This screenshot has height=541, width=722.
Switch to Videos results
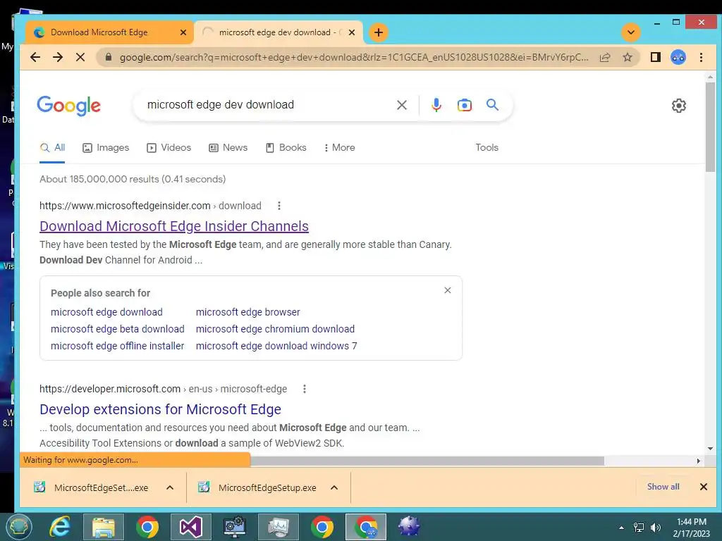coord(169,148)
